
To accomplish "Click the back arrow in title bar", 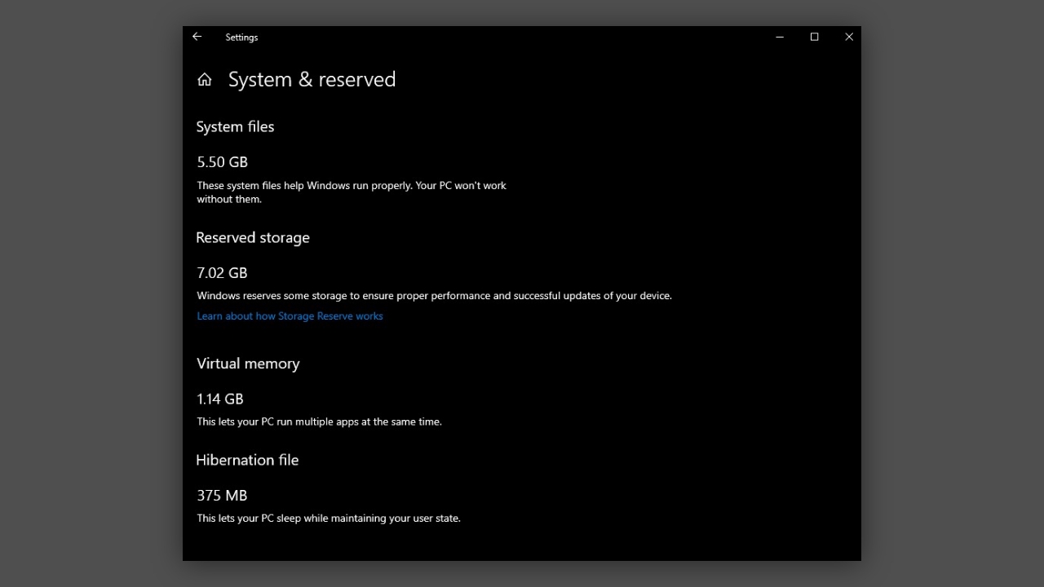I will (197, 37).
